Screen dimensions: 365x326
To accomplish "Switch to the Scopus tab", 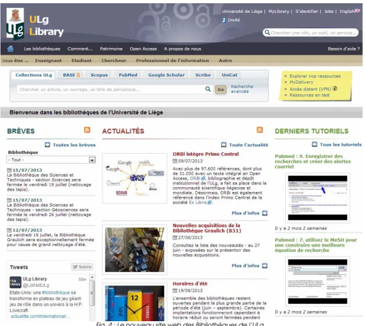I will [x=99, y=75].
